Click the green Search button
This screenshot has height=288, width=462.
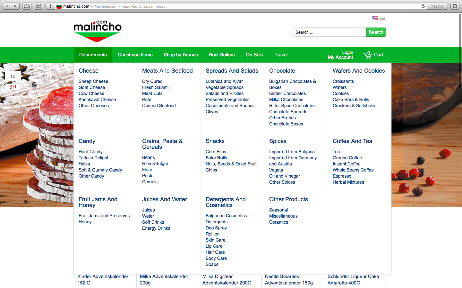click(376, 32)
